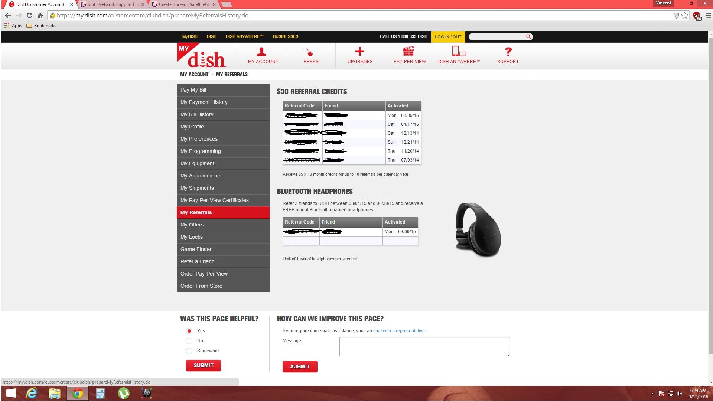
Task: Click the MY ACCOUNT breadcrumb link
Action: tap(194, 74)
